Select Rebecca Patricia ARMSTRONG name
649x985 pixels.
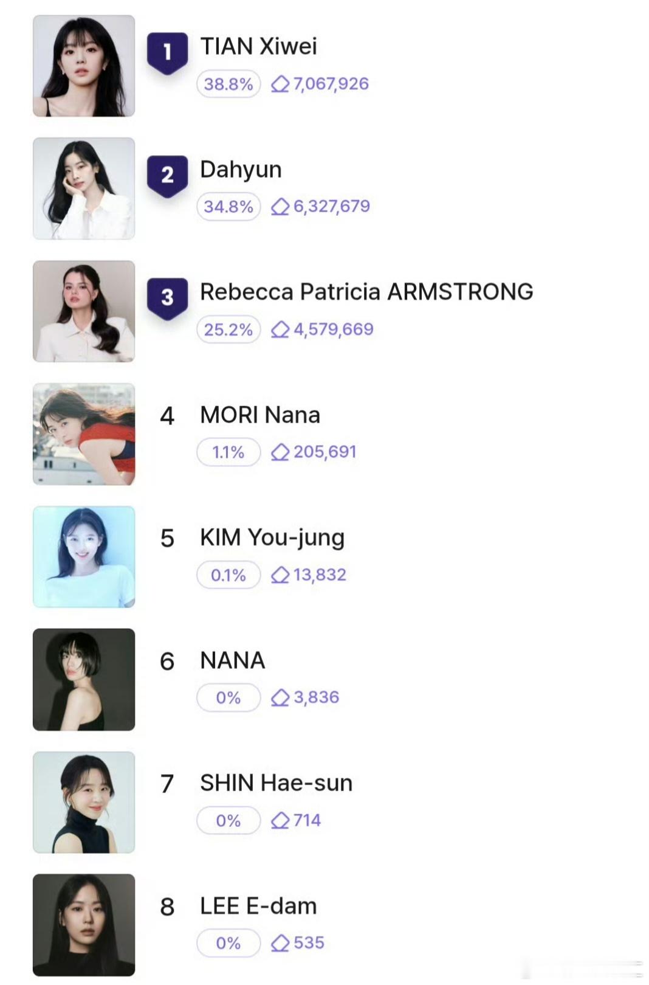click(x=366, y=292)
